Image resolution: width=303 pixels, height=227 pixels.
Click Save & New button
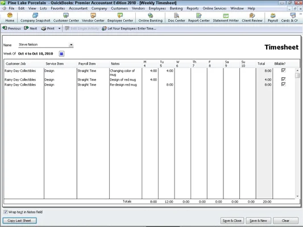[258, 220]
